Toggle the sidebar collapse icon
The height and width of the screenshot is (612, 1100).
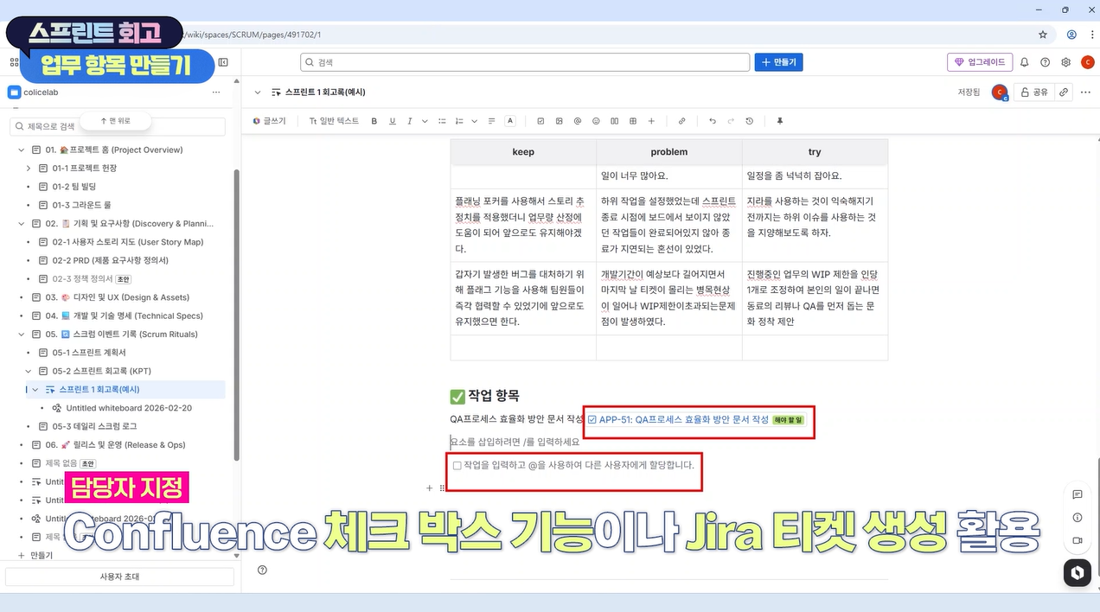(x=223, y=62)
